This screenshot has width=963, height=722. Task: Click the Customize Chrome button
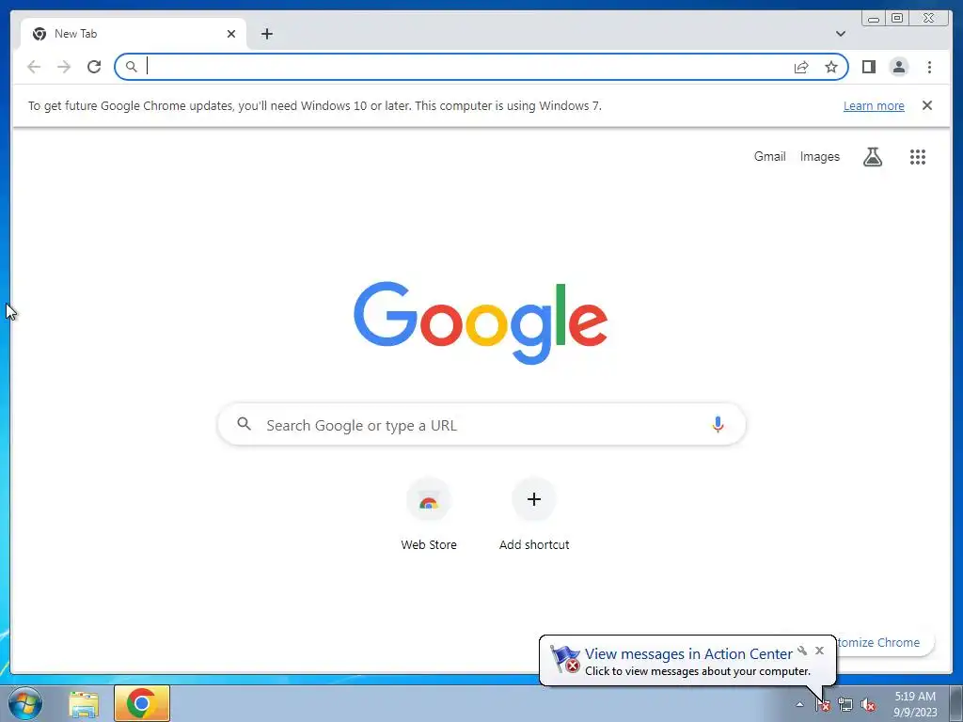click(884, 643)
